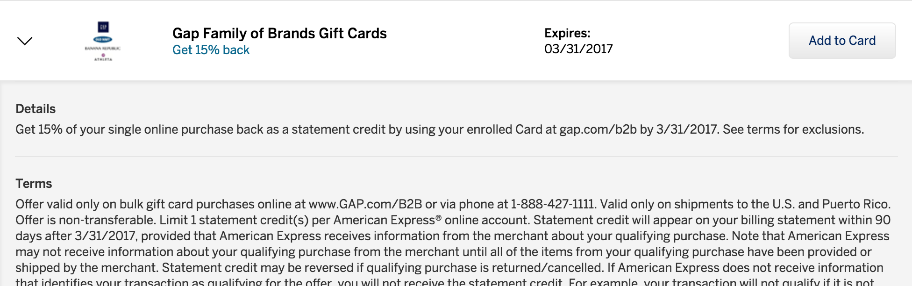Select the 03/31/2017 expiration date
The image size is (912, 286).
pos(578,49)
